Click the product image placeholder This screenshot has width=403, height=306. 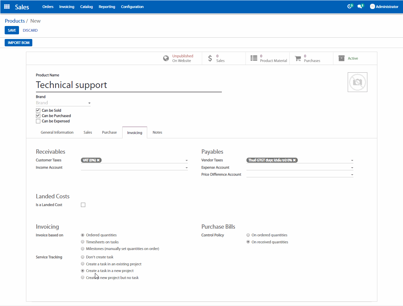357,82
